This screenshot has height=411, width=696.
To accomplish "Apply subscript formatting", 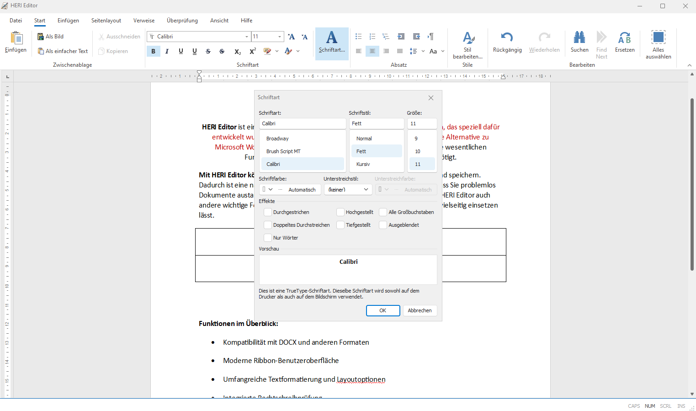I will click(x=238, y=51).
